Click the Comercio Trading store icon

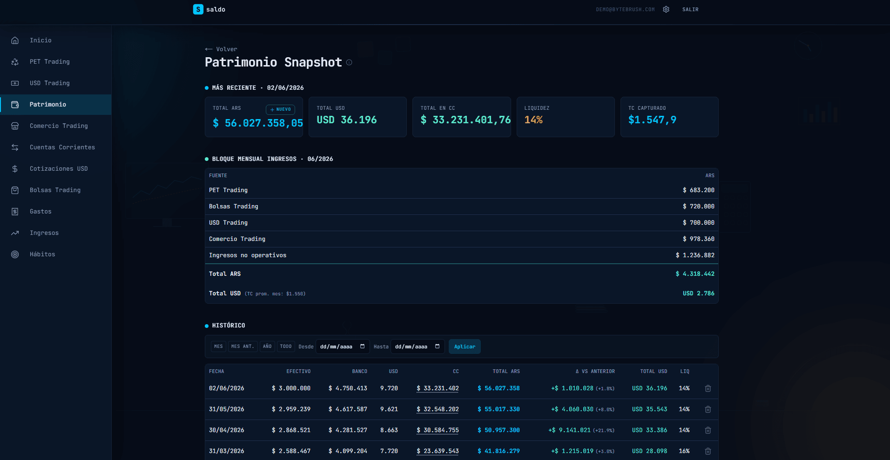click(15, 126)
